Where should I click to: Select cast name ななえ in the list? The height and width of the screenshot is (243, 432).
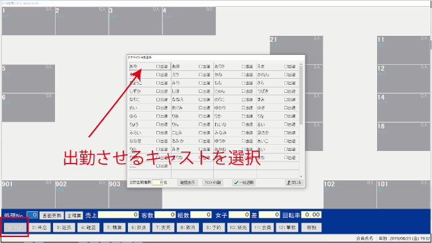point(178,99)
